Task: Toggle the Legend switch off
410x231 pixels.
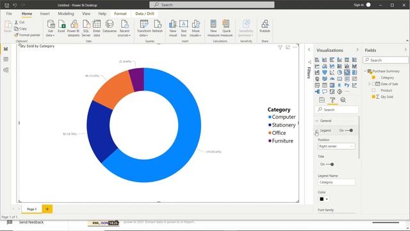Action: [x=349, y=130]
